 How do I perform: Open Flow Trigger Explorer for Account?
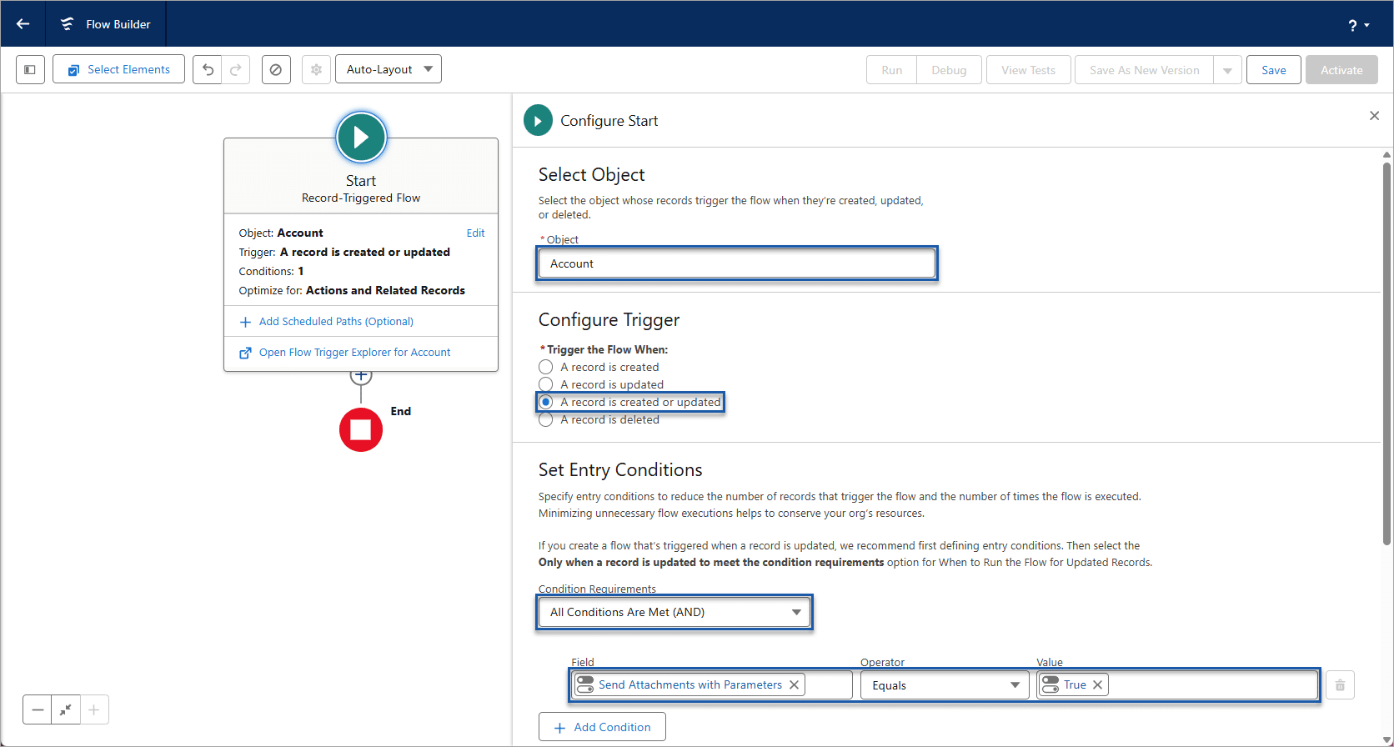click(354, 353)
